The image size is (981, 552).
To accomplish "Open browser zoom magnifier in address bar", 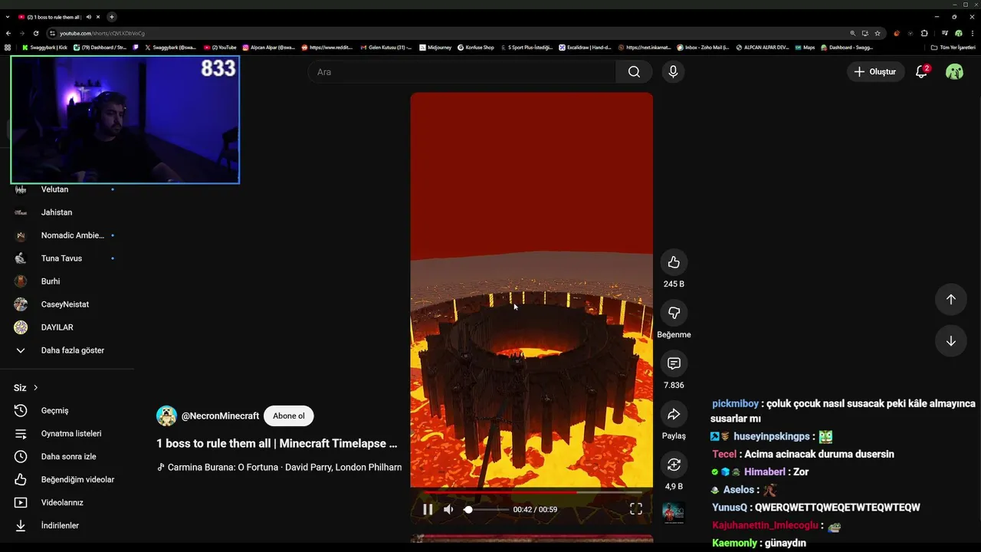I will coord(852,34).
